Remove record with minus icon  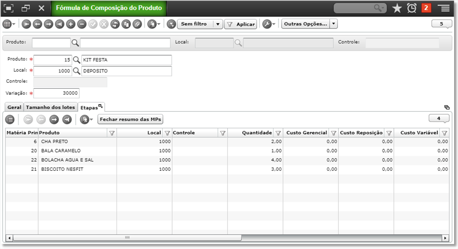(82, 24)
